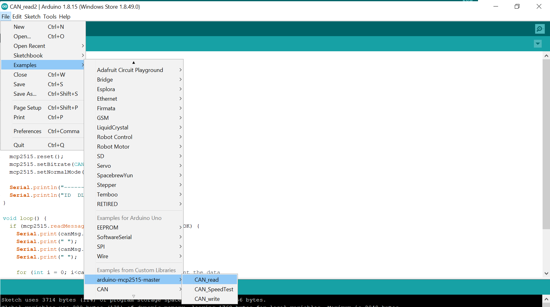Open the Tools menu

click(x=50, y=17)
